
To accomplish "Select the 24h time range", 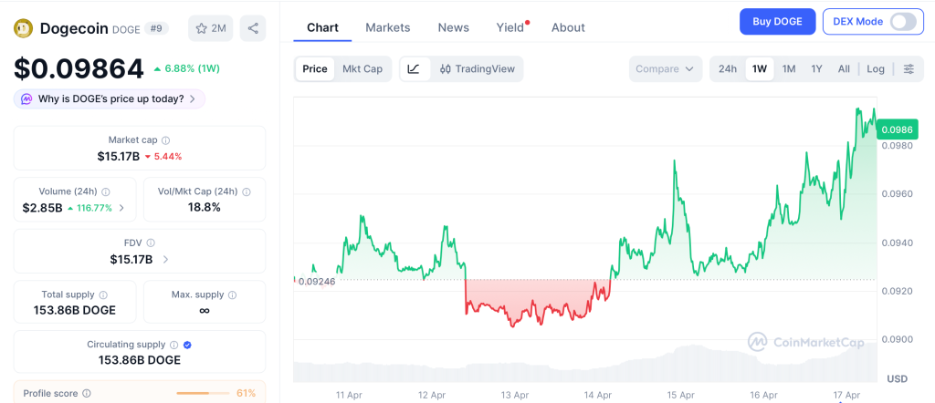I will tap(728, 68).
